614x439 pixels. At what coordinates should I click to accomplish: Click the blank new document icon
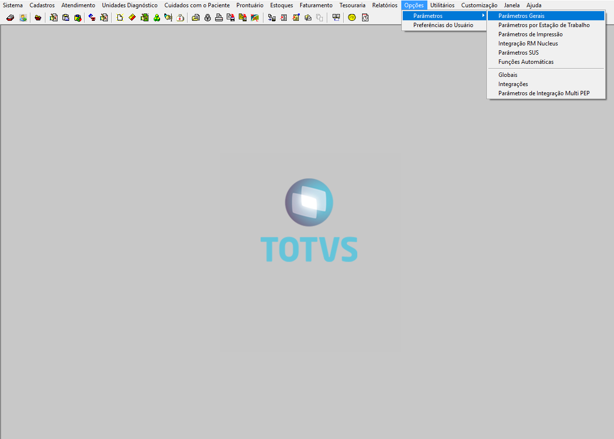(x=120, y=18)
